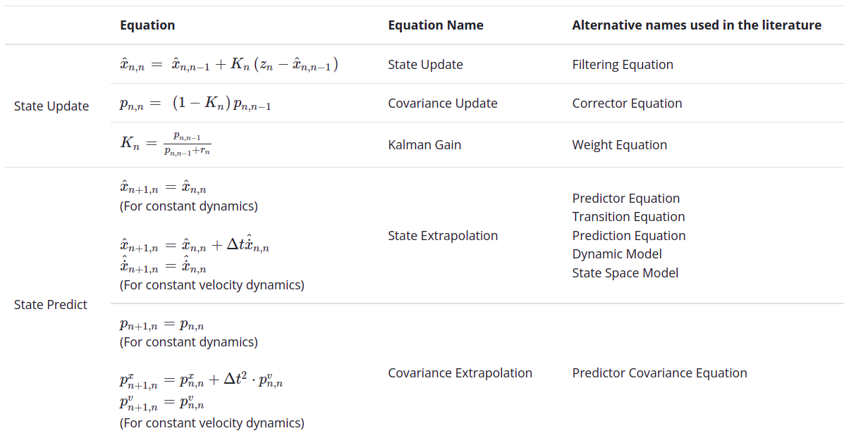Click the "State Predict" row label

[x=51, y=305]
